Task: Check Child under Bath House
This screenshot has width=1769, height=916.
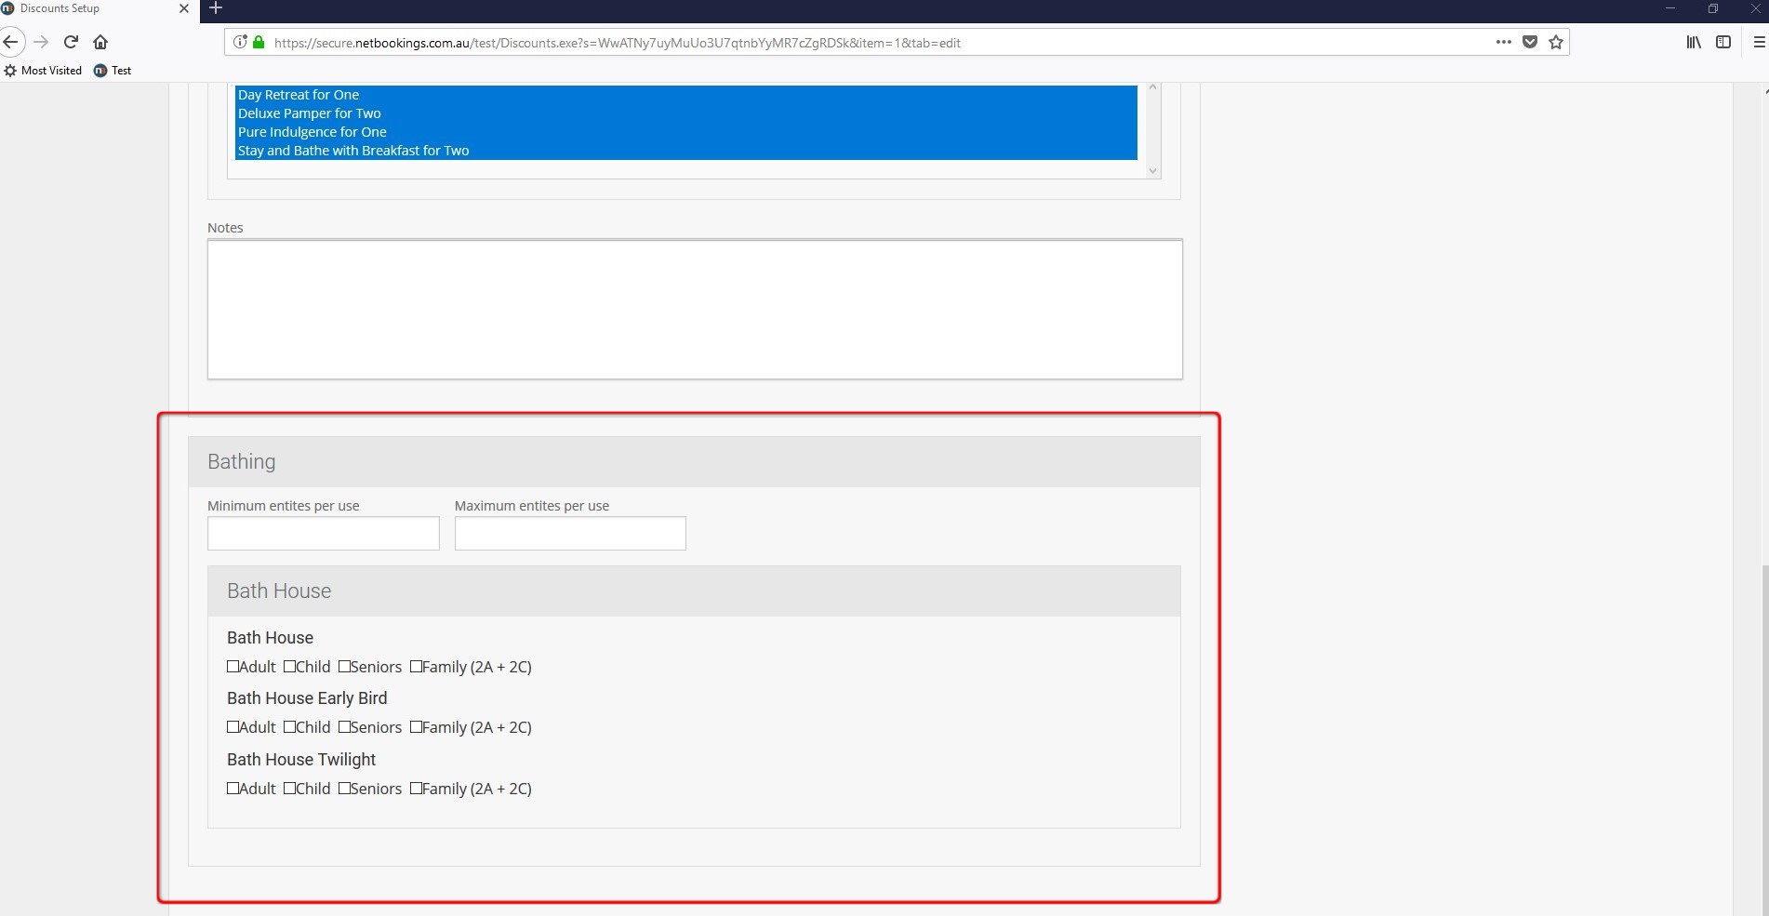Action: (x=290, y=667)
